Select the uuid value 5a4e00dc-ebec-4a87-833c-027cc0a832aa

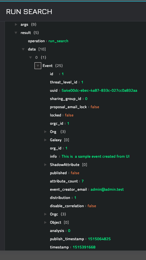[100, 90]
